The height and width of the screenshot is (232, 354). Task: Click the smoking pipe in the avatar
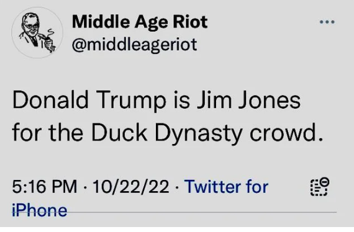pos(48,40)
